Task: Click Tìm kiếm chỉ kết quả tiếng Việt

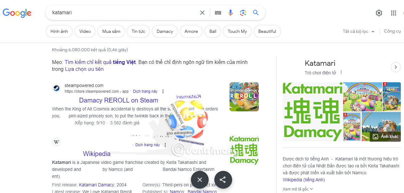Action: (100, 62)
